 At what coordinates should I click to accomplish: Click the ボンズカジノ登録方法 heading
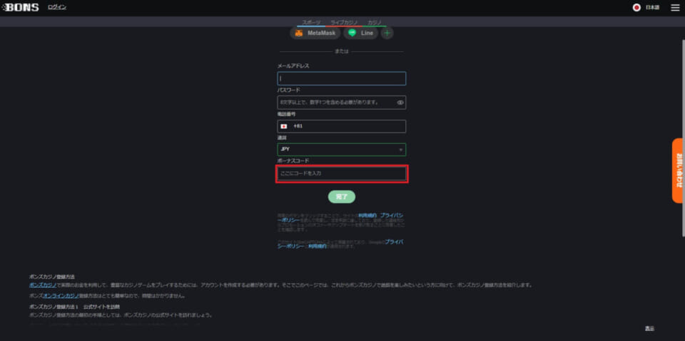coord(52,277)
